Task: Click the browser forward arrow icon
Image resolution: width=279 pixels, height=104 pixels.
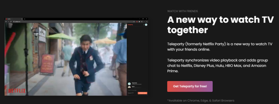Action: (x=8, y=22)
